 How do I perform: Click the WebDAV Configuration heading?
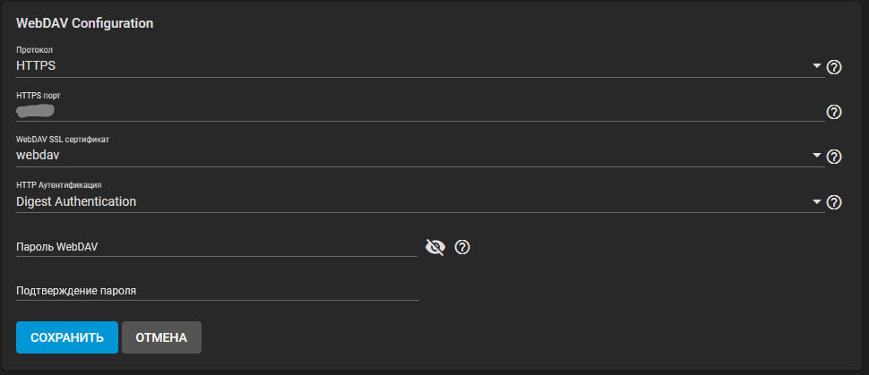coord(85,23)
